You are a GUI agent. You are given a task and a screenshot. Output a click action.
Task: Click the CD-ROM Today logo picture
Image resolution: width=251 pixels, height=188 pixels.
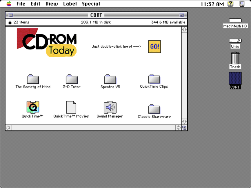(47, 42)
